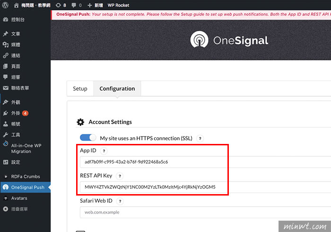Click the OneSignal logo in header

coord(229,39)
